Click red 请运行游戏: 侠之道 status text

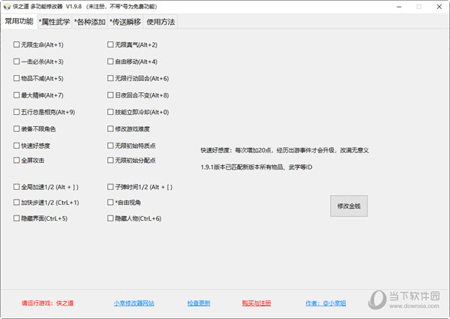pos(47,303)
